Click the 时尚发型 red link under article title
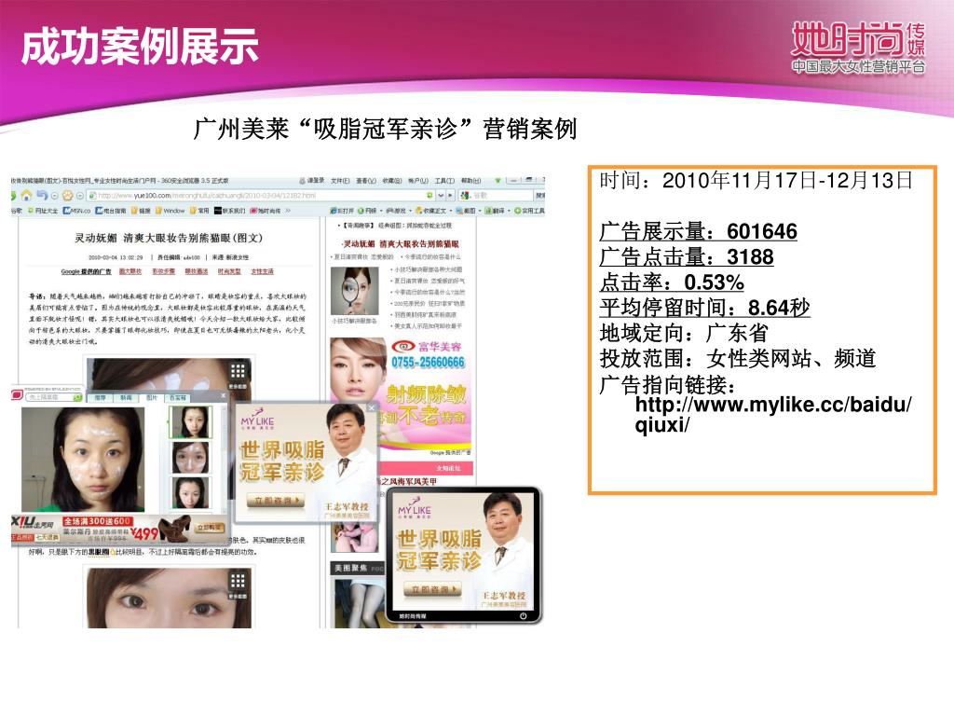The height and width of the screenshot is (716, 954). [x=229, y=271]
